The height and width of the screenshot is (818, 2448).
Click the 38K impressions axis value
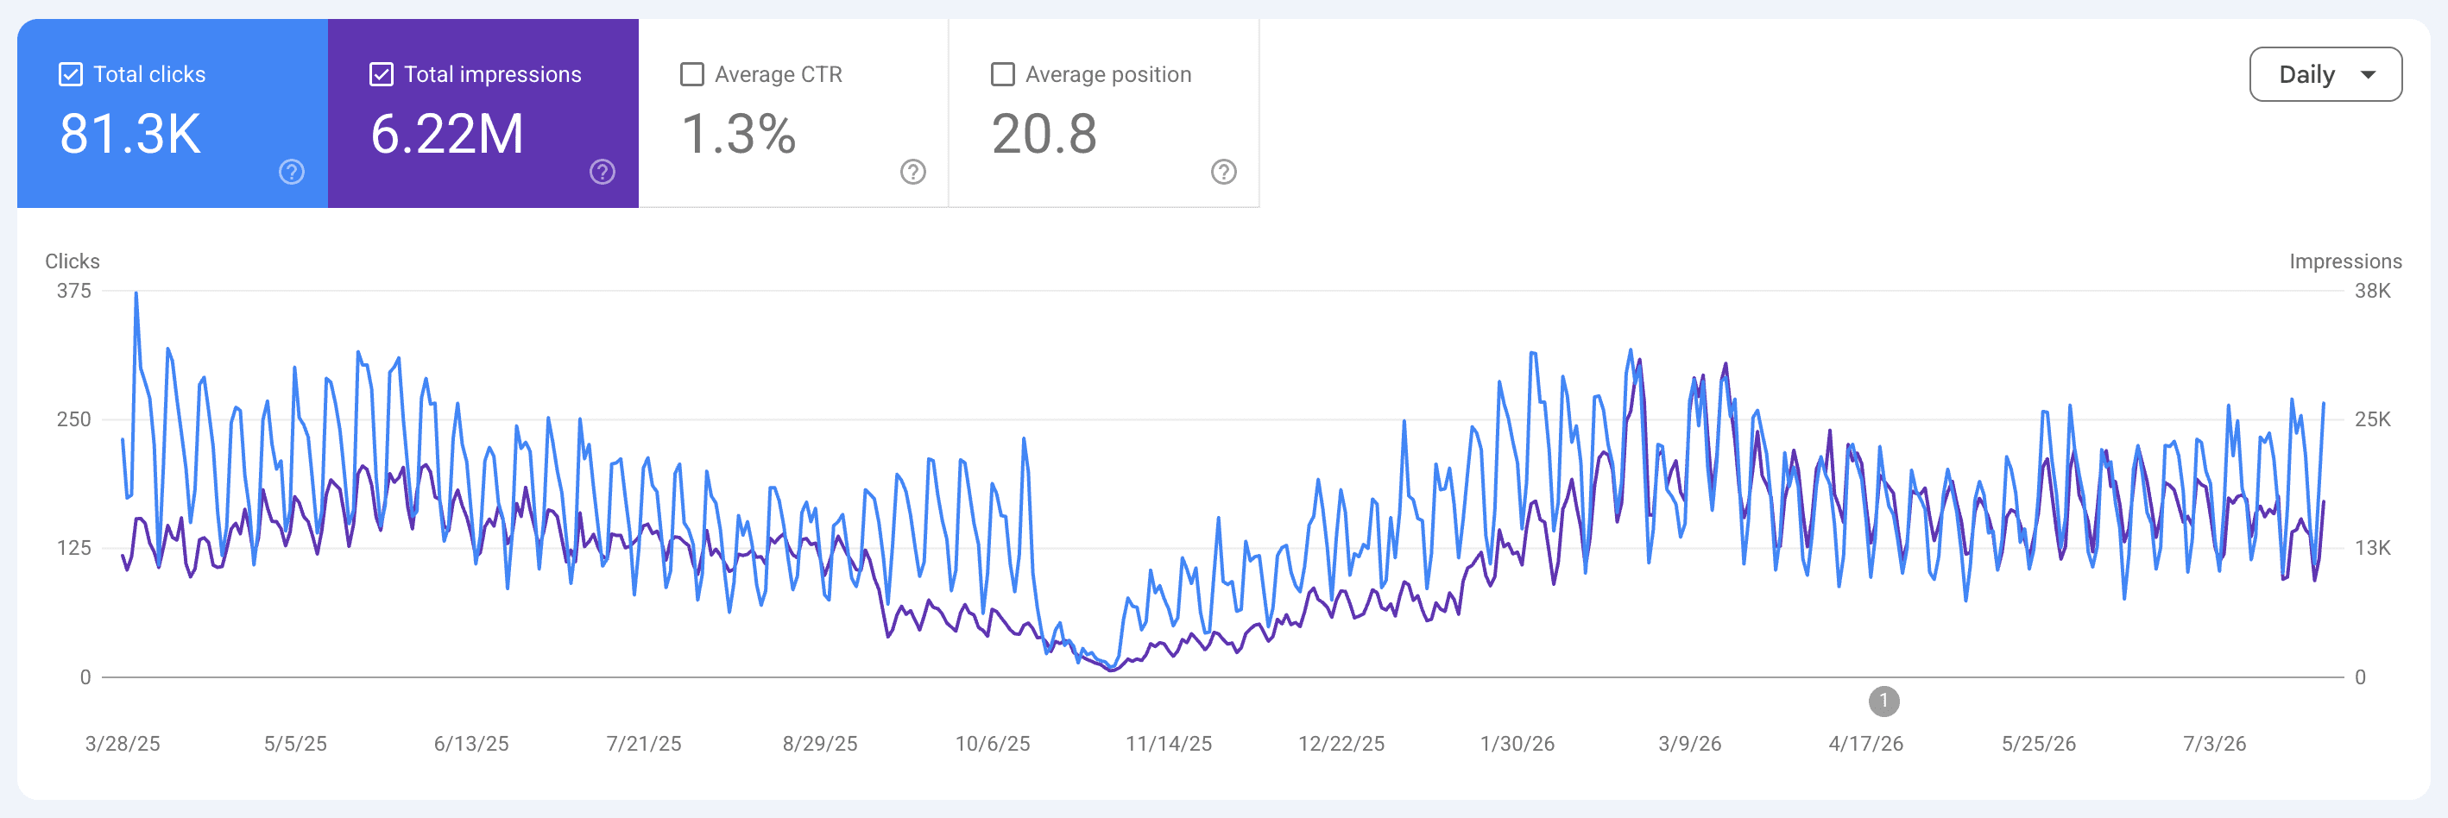tap(2373, 291)
